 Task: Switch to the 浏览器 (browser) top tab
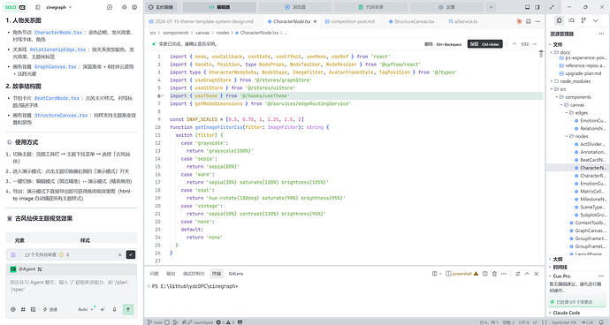point(295,7)
